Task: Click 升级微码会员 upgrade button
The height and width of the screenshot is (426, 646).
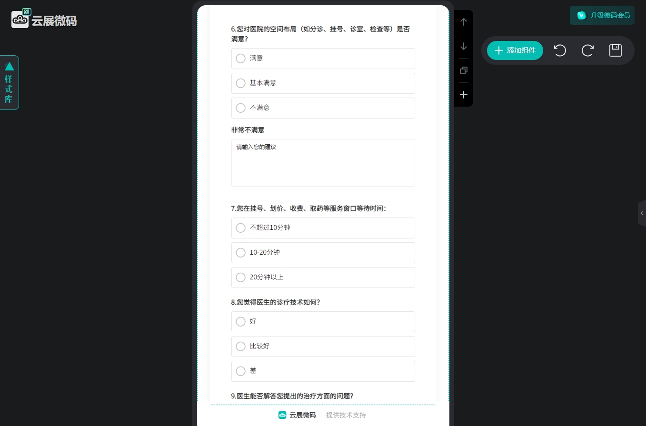Action: (x=602, y=15)
